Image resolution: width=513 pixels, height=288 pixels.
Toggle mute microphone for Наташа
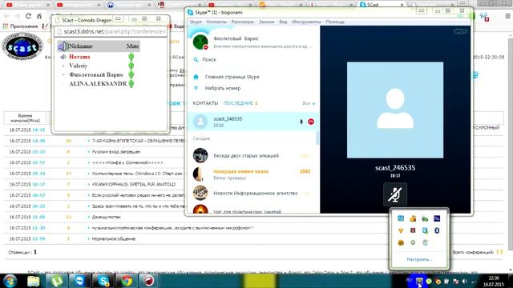tap(131, 57)
